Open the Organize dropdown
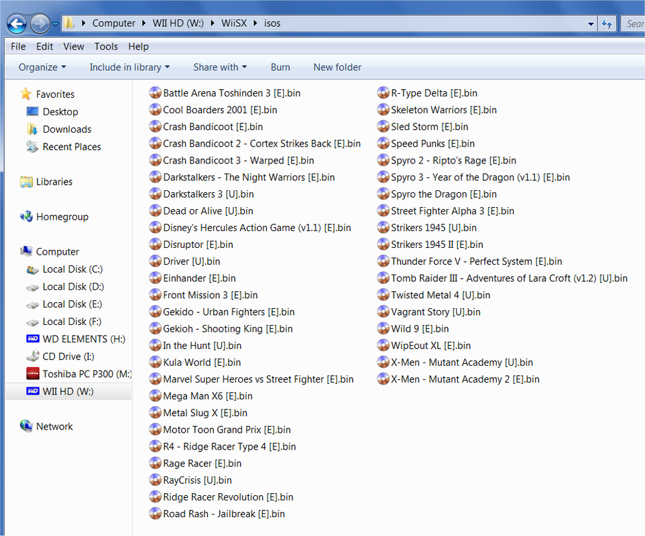The image size is (645, 536). pos(42,67)
